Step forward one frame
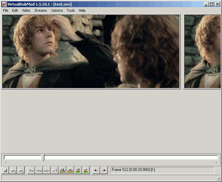This screenshot has height=182, width=222. 47,170
